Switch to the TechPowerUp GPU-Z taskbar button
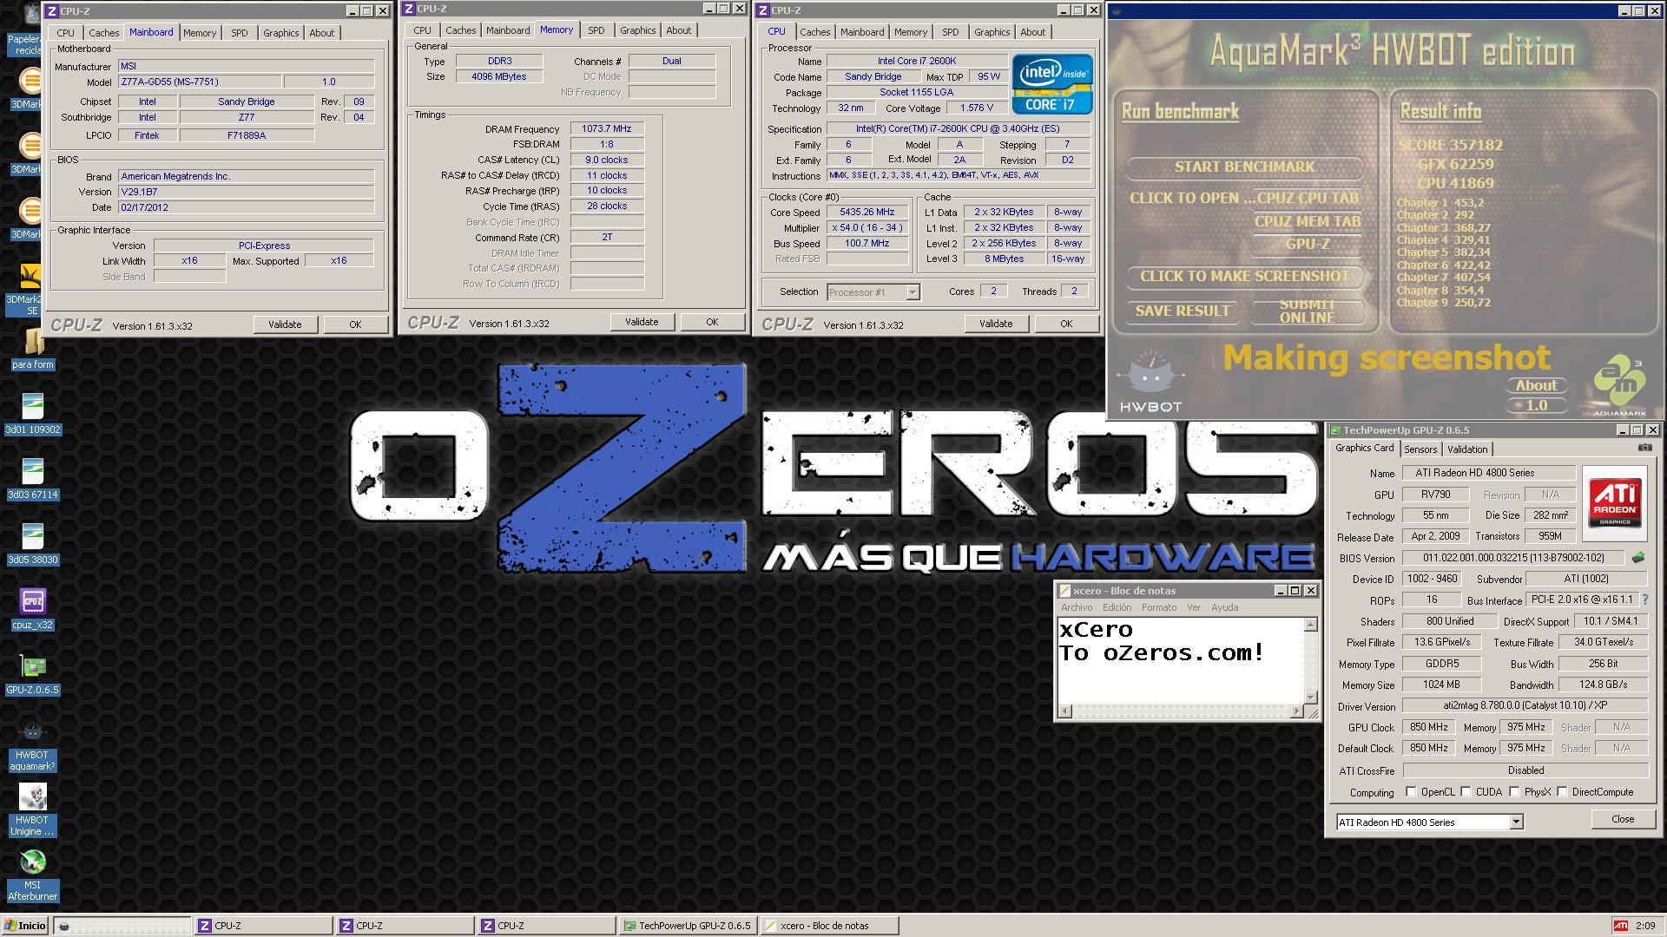1667x937 pixels. coord(687,926)
